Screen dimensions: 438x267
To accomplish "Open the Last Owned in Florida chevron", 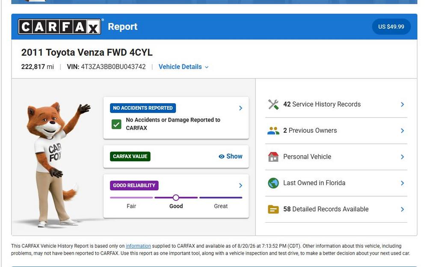I will pos(402,183).
